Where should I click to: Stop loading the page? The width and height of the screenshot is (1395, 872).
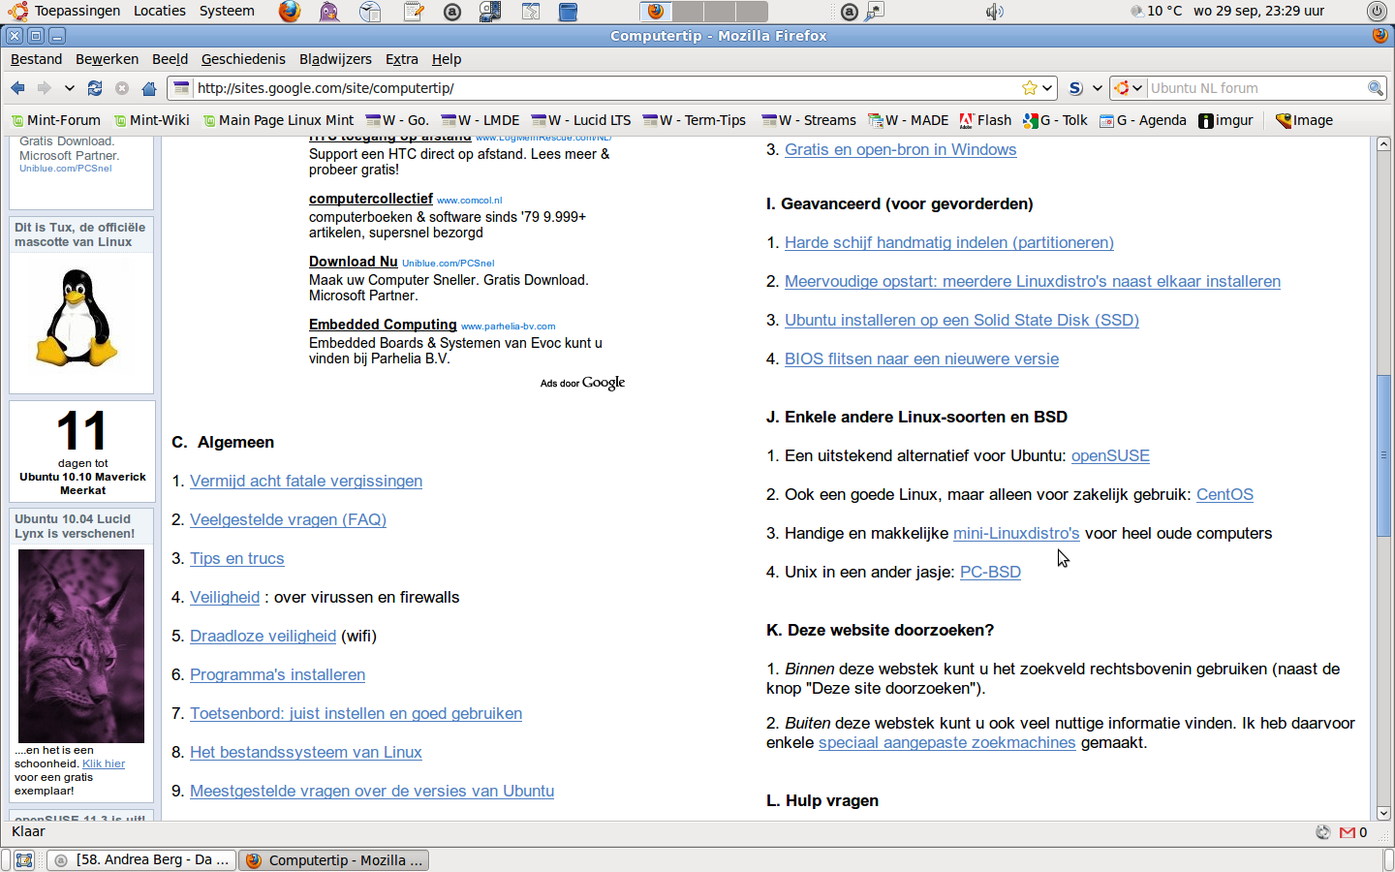coord(122,88)
